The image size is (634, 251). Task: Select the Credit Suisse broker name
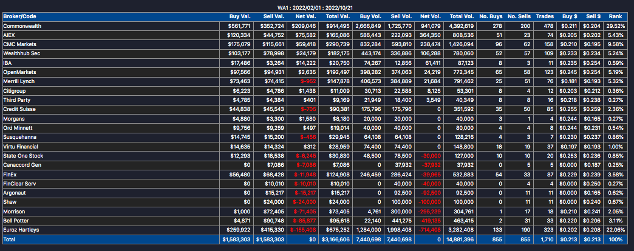(x=18, y=109)
